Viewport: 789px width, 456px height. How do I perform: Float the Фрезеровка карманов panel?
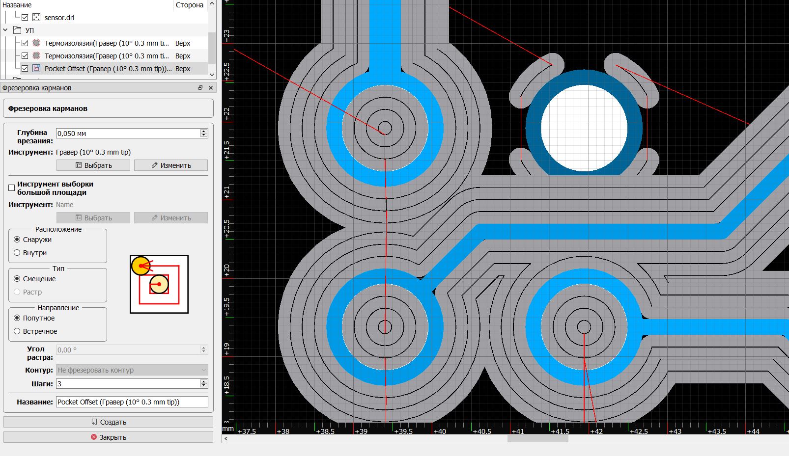pos(200,88)
